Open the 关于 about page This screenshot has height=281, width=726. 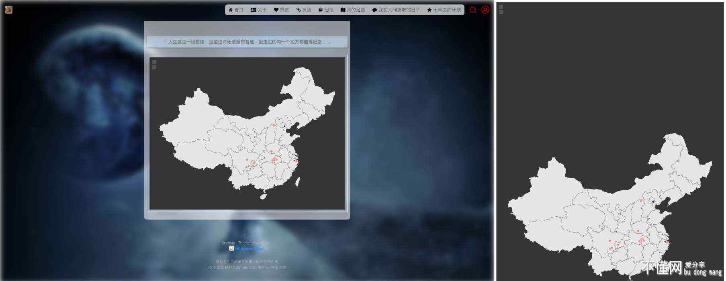point(258,10)
